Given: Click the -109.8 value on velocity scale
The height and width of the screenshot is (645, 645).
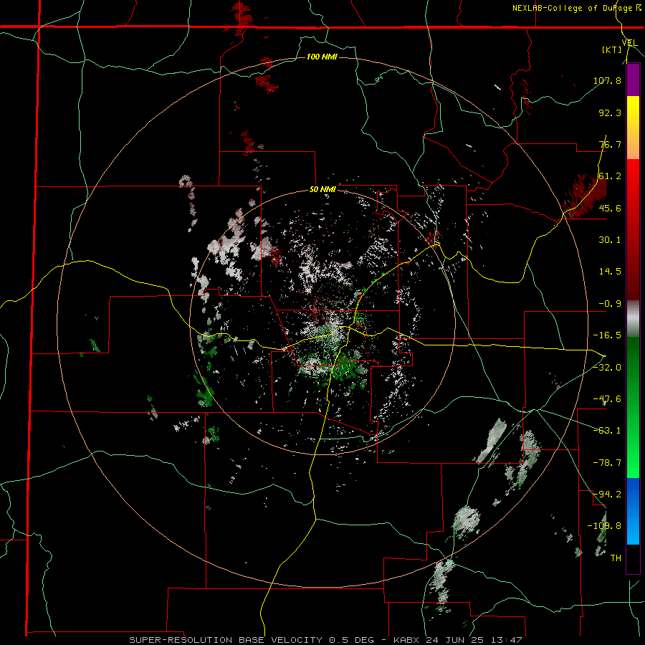Looking at the screenshot, I should [604, 526].
